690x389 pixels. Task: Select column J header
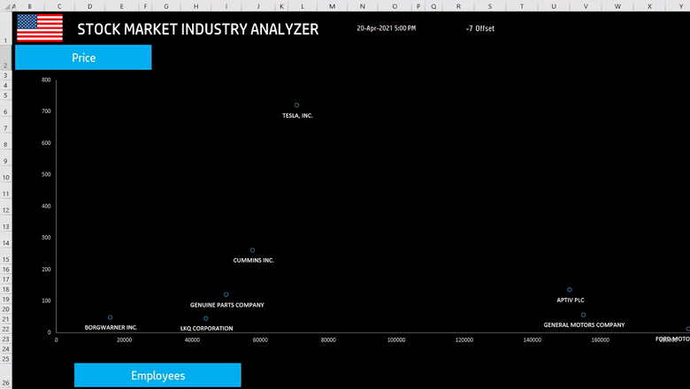click(x=258, y=6)
